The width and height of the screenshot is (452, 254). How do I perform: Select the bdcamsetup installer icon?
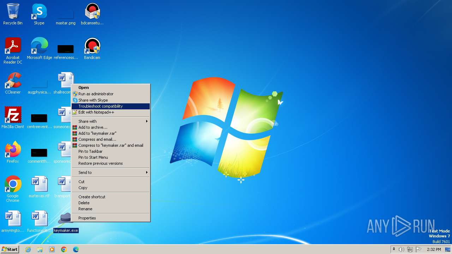tap(92, 14)
